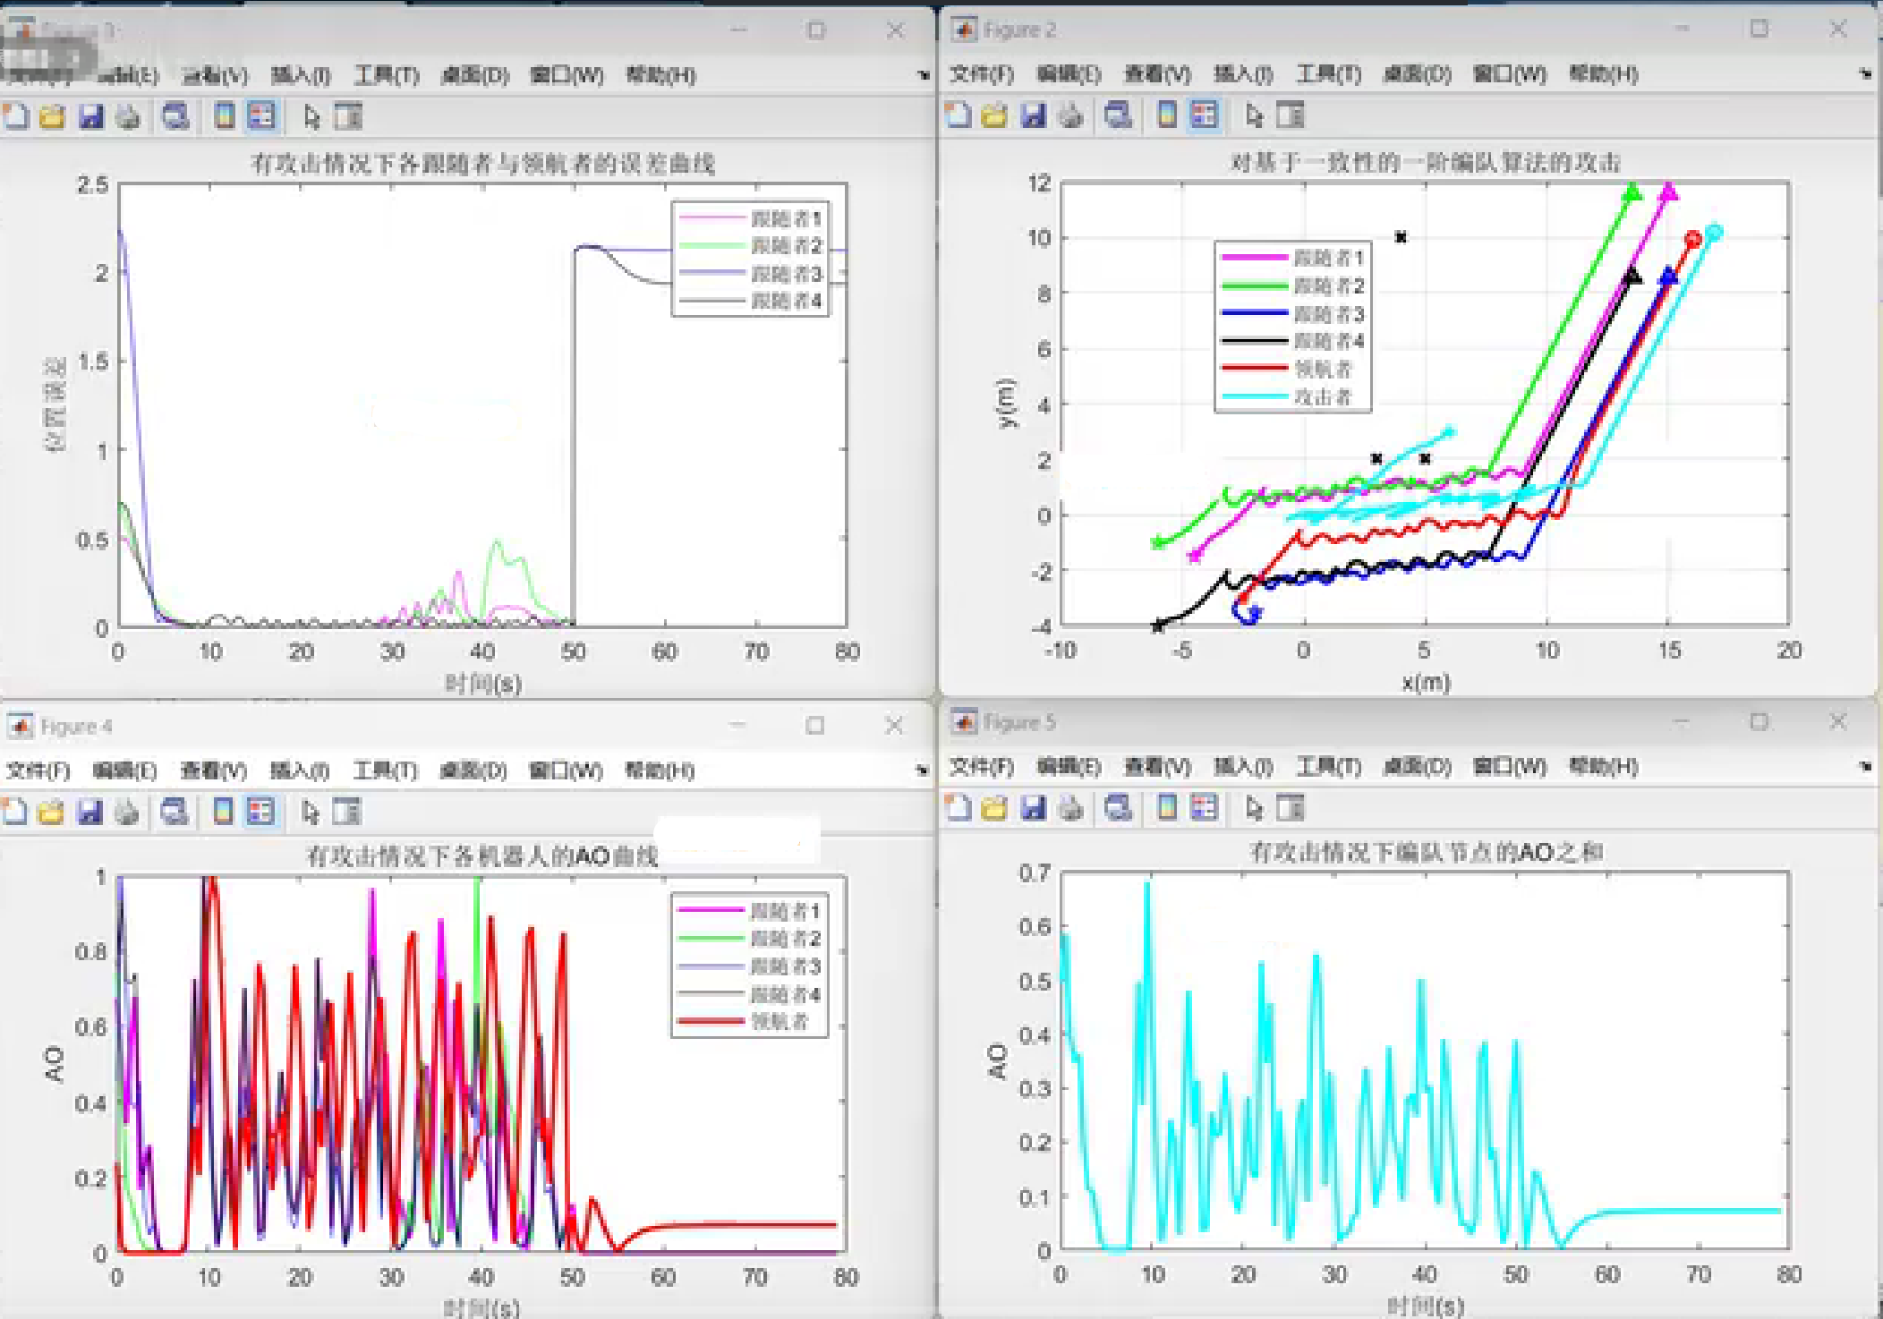Toggle Insert Colorbar button in Figure 2 toolbar
The width and height of the screenshot is (1883, 1319).
tap(1166, 115)
